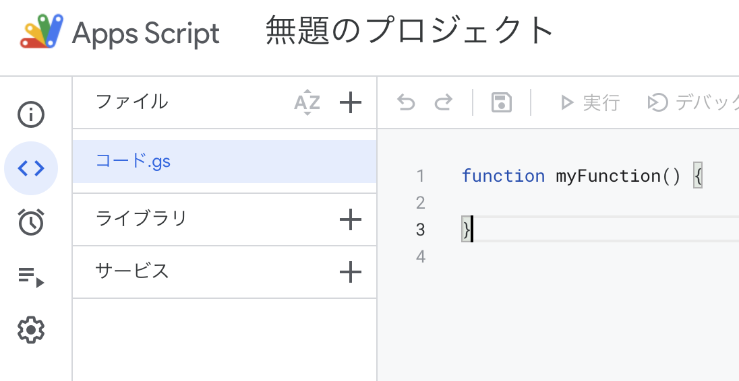Click the Apps Script logo
Image resolution: width=739 pixels, height=381 pixels.
(42, 32)
